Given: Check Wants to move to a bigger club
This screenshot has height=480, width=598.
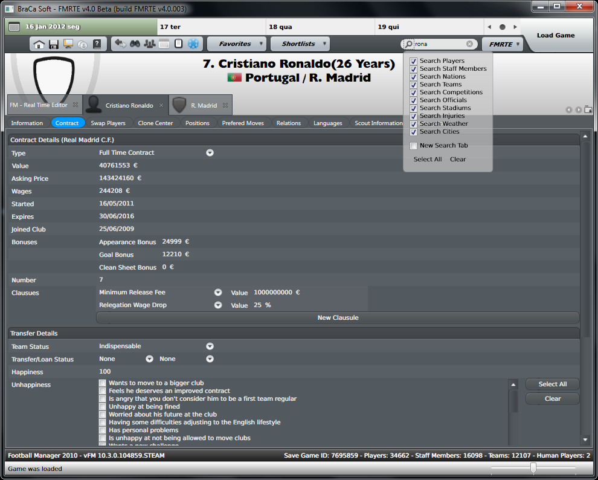Looking at the screenshot, I should pyautogui.click(x=102, y=383).
